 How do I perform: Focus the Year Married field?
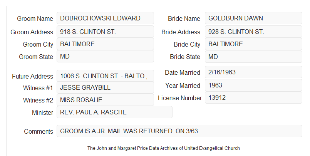(x=253, y=85)
